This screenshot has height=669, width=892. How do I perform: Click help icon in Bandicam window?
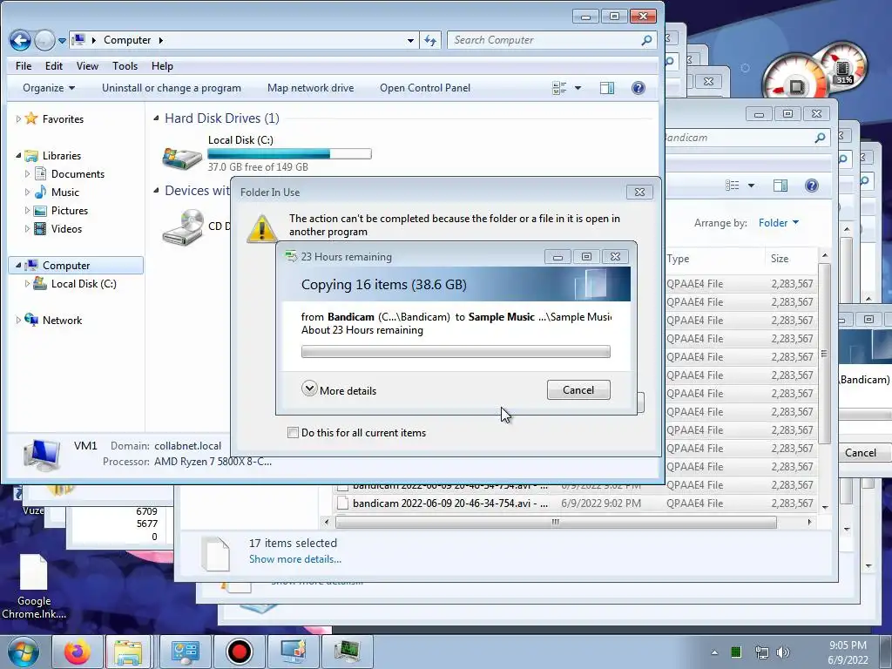812,186
